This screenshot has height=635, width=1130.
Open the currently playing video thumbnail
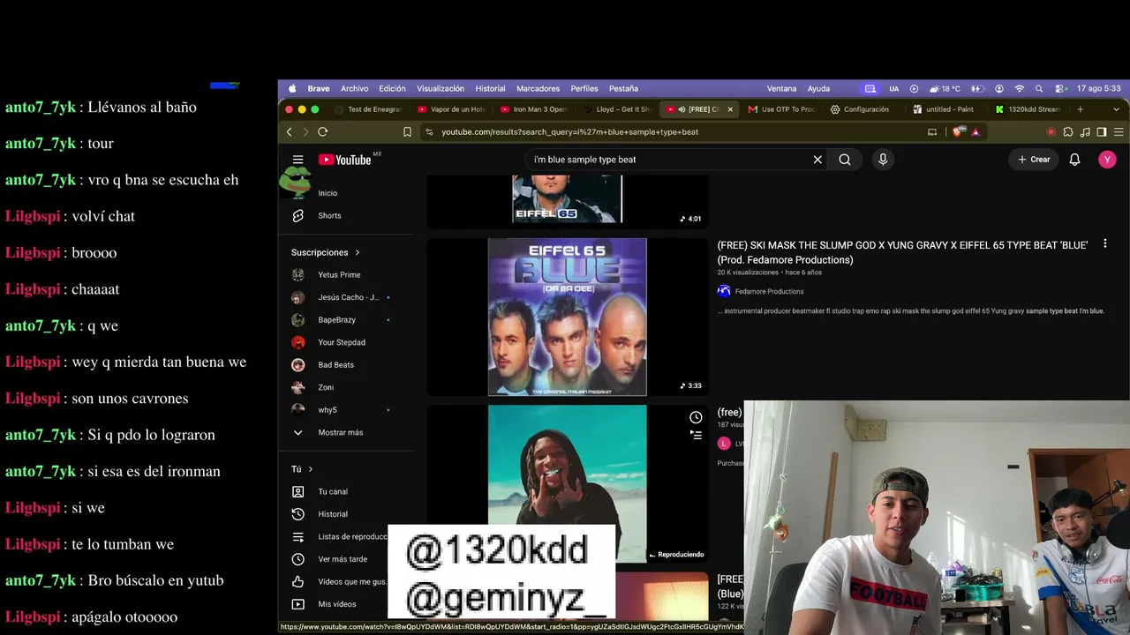[568, 483]
